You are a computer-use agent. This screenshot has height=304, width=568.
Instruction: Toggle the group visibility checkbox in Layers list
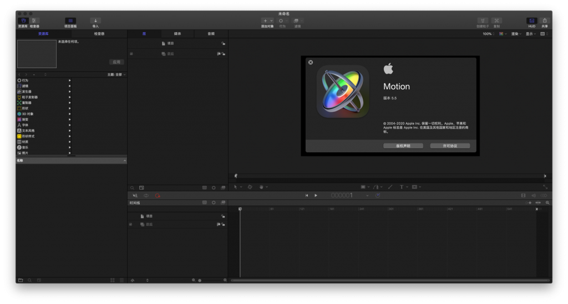(131, 54)
